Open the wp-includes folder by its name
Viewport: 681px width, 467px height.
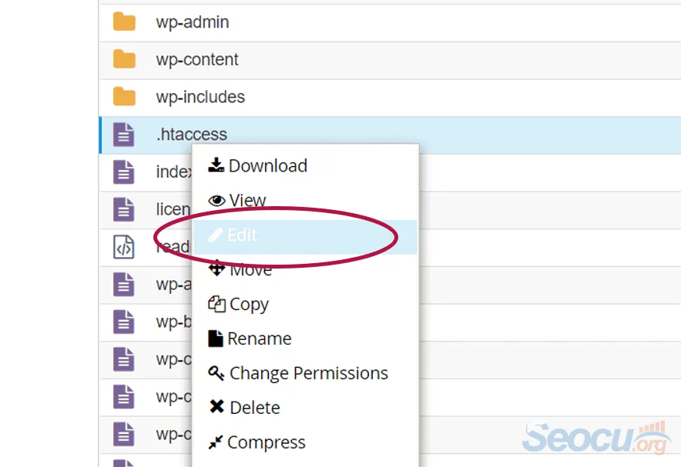coord(202,97)
